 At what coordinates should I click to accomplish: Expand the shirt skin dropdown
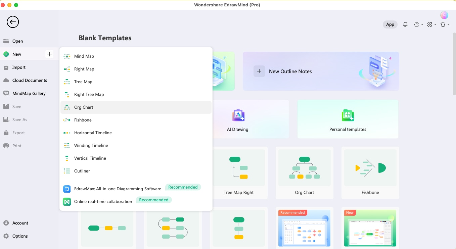(445, 24)
